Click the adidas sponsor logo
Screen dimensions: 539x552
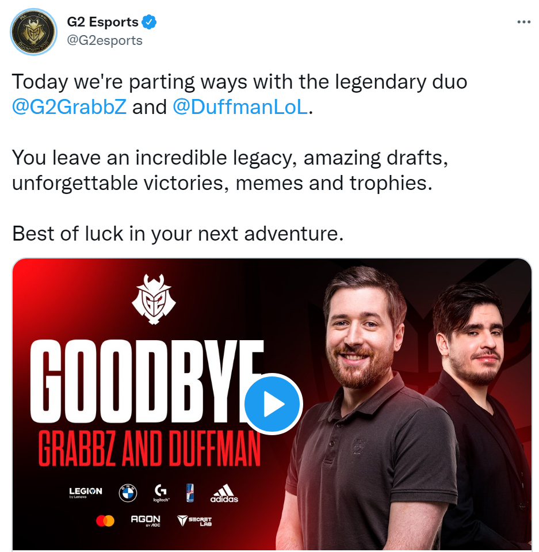tap(224, 493)
